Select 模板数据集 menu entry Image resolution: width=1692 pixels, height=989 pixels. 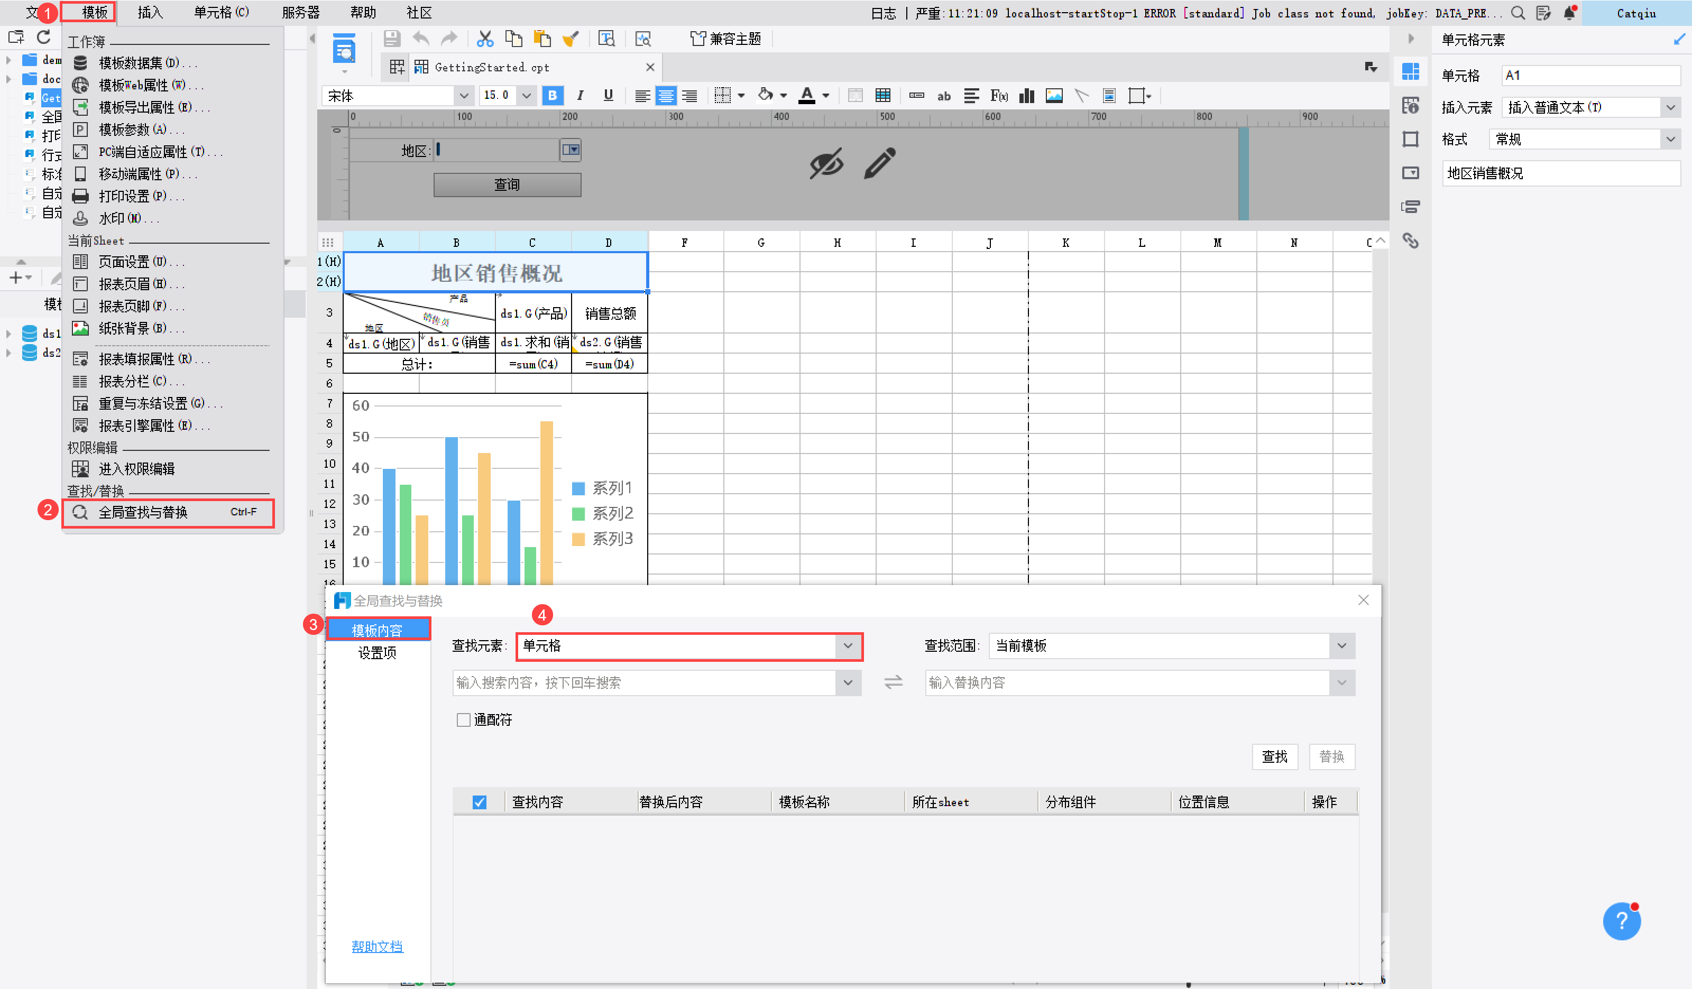click(x=139, y=63)
